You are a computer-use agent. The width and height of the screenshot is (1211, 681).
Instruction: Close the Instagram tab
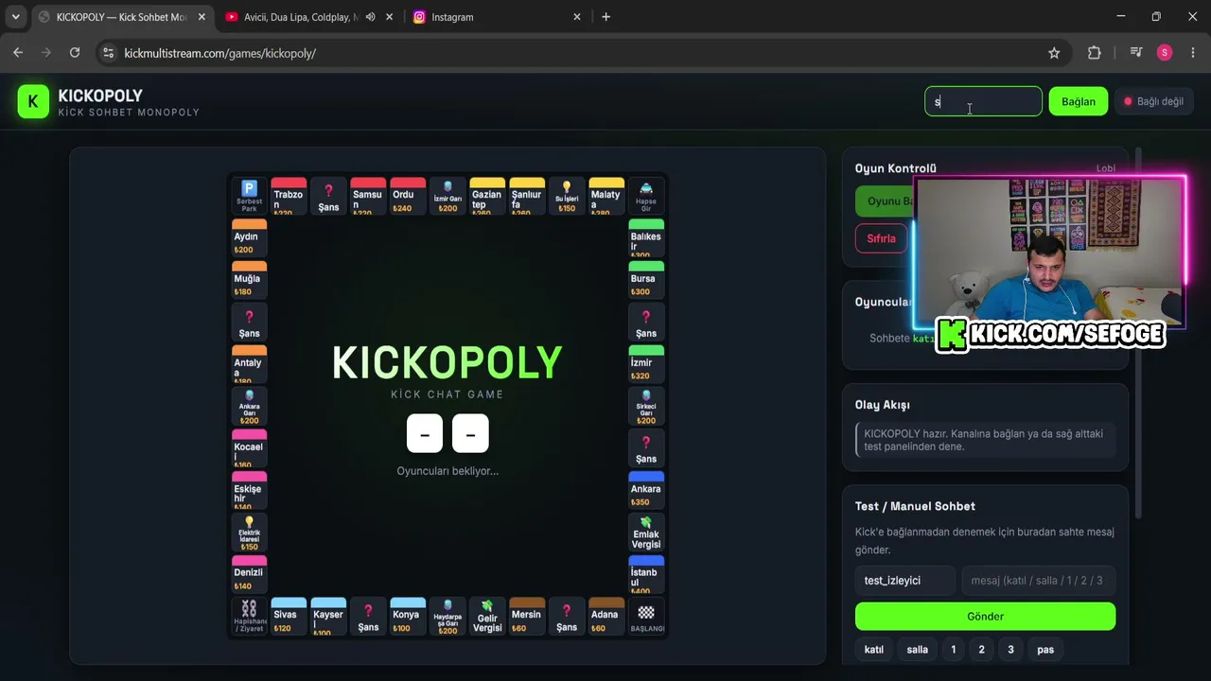pos(577,17)
